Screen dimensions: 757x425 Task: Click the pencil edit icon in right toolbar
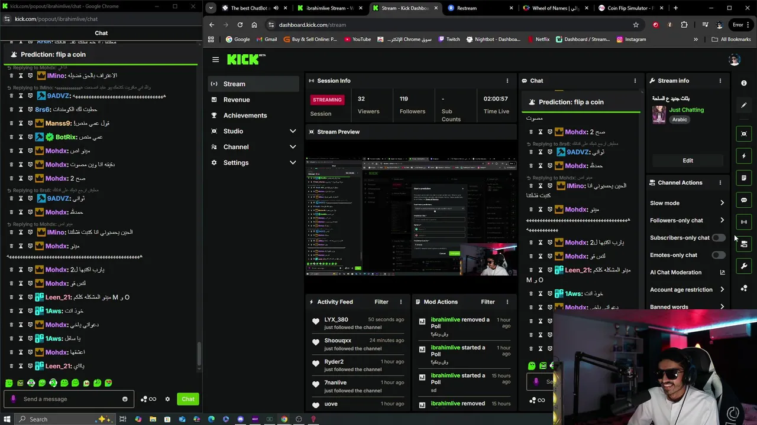pyautogui.click(x=744, y=105)
